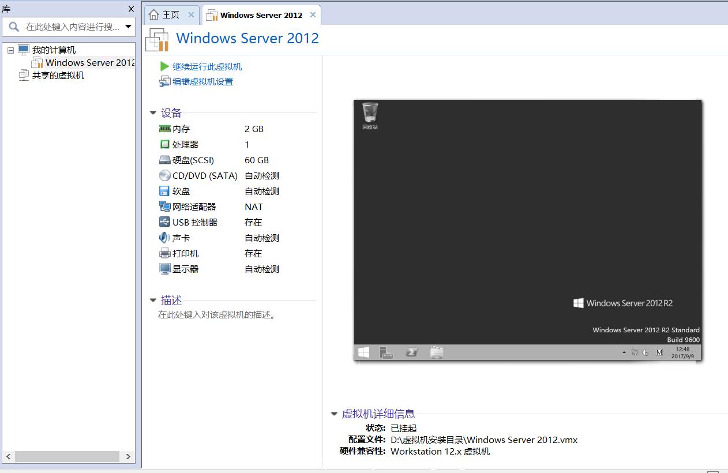Collapse the 描述 description section

pyautogui.click(x=153, y=300)
